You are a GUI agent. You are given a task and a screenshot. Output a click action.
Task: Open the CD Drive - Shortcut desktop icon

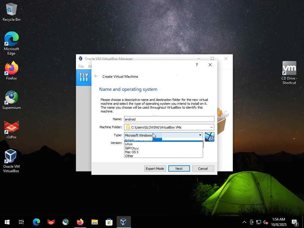click(289, 73)
